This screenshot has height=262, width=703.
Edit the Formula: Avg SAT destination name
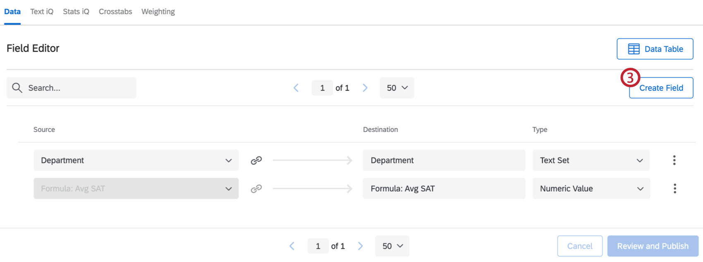click(444, 189)
